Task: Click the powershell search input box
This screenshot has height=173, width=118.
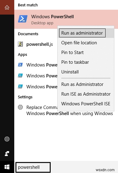Action: pyautogui.click(x=33, y=167)
